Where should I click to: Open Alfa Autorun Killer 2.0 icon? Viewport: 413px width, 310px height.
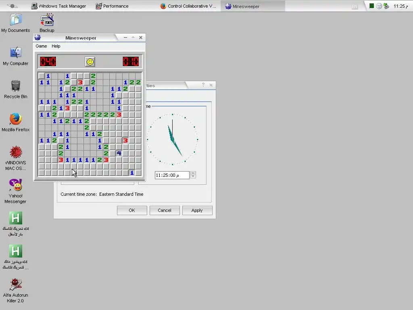tap(16, 291)
